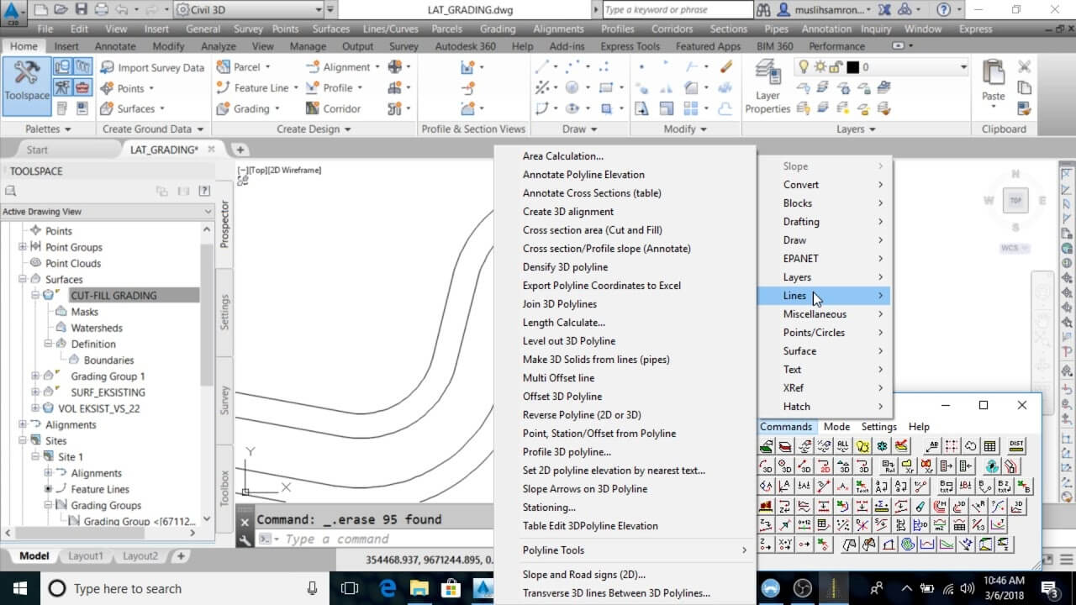Click the 0+12 stationing icon in toolbar
The height and width of the screenshot is (605, 1076).
click(x=804, y=526)
